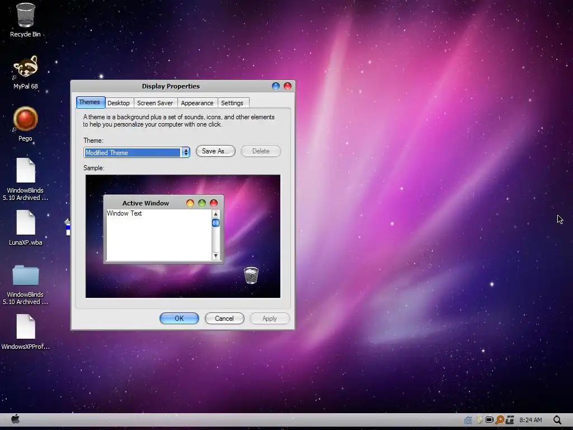573x430 pixels.
Task: Click the magnifier search icon in taskbar
Action: [557, 420]
